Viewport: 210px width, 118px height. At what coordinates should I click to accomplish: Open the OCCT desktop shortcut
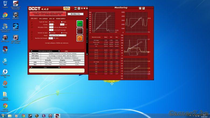(x=5, y=50)
